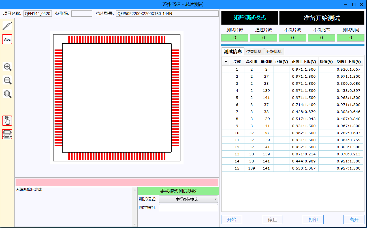Screen dimensions: 367x228
Task: Click cell 0.282:0.607 in step 10 row
Action: [348, 133]
